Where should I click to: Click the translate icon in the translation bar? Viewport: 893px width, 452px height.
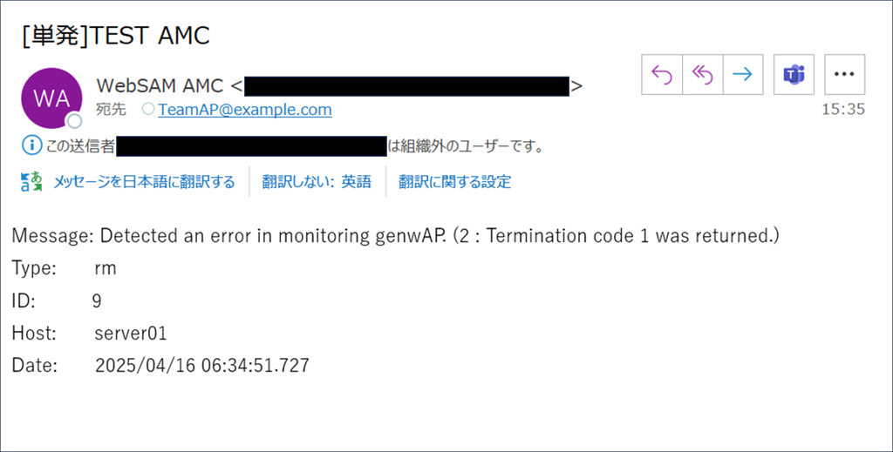[31, 182]
